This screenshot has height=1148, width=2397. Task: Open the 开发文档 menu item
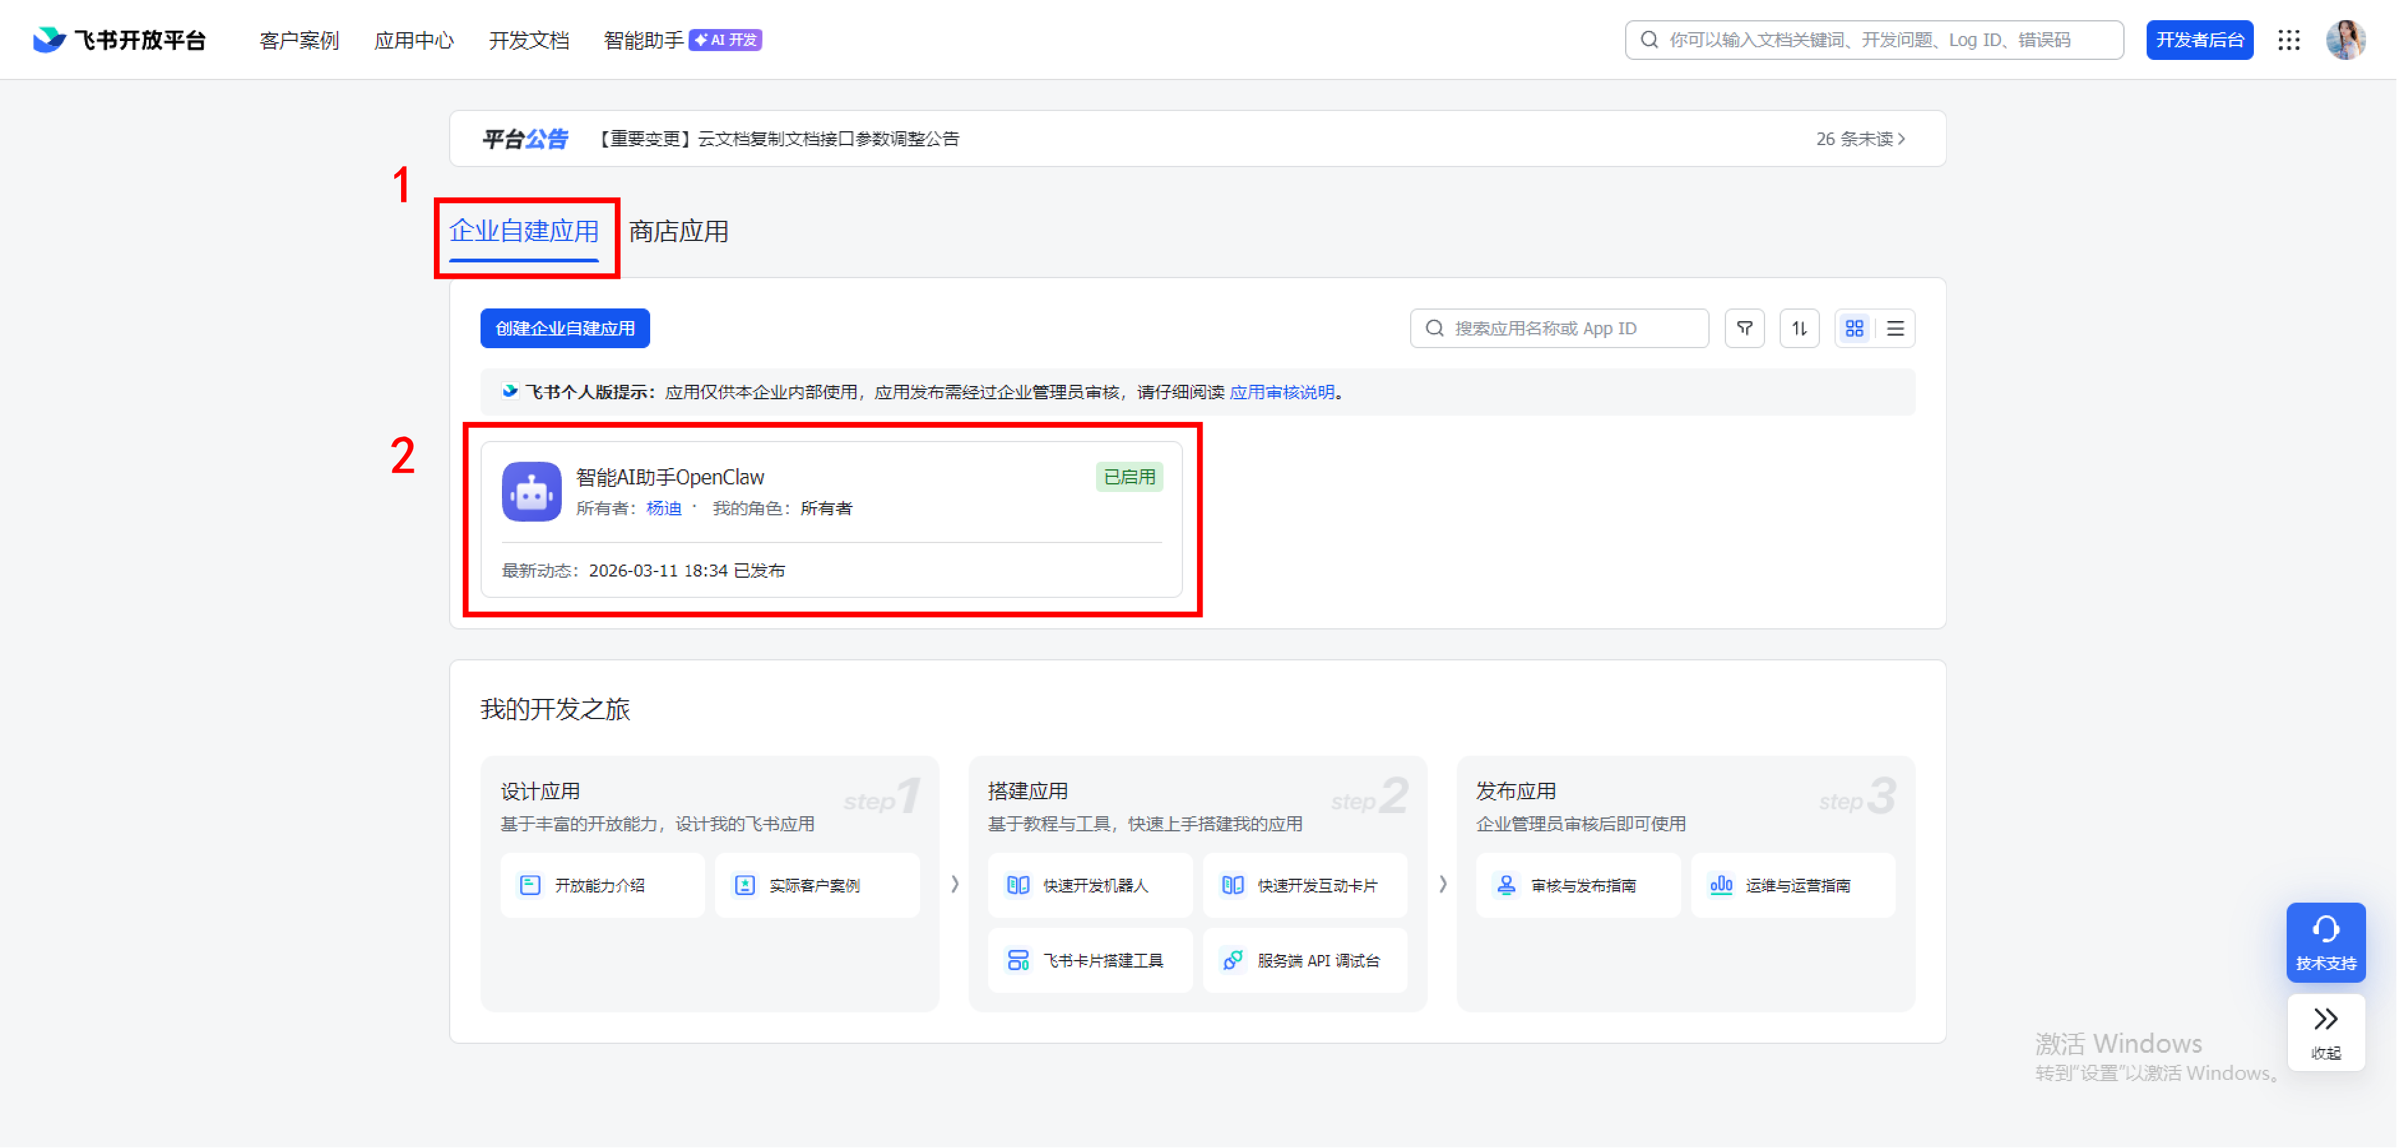coord(528,40)
